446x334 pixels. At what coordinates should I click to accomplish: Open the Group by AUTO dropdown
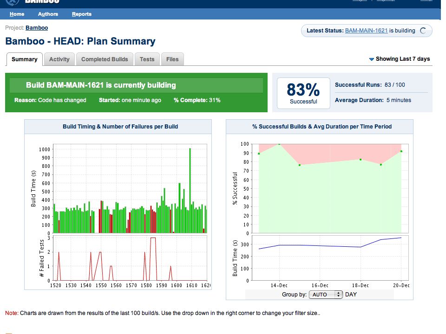point(326,295)
